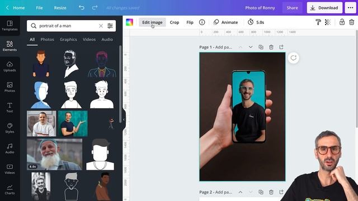Screen dimensions: 358x201
Task: Click the Page 1 title field
Action: (x=215, y=47)
